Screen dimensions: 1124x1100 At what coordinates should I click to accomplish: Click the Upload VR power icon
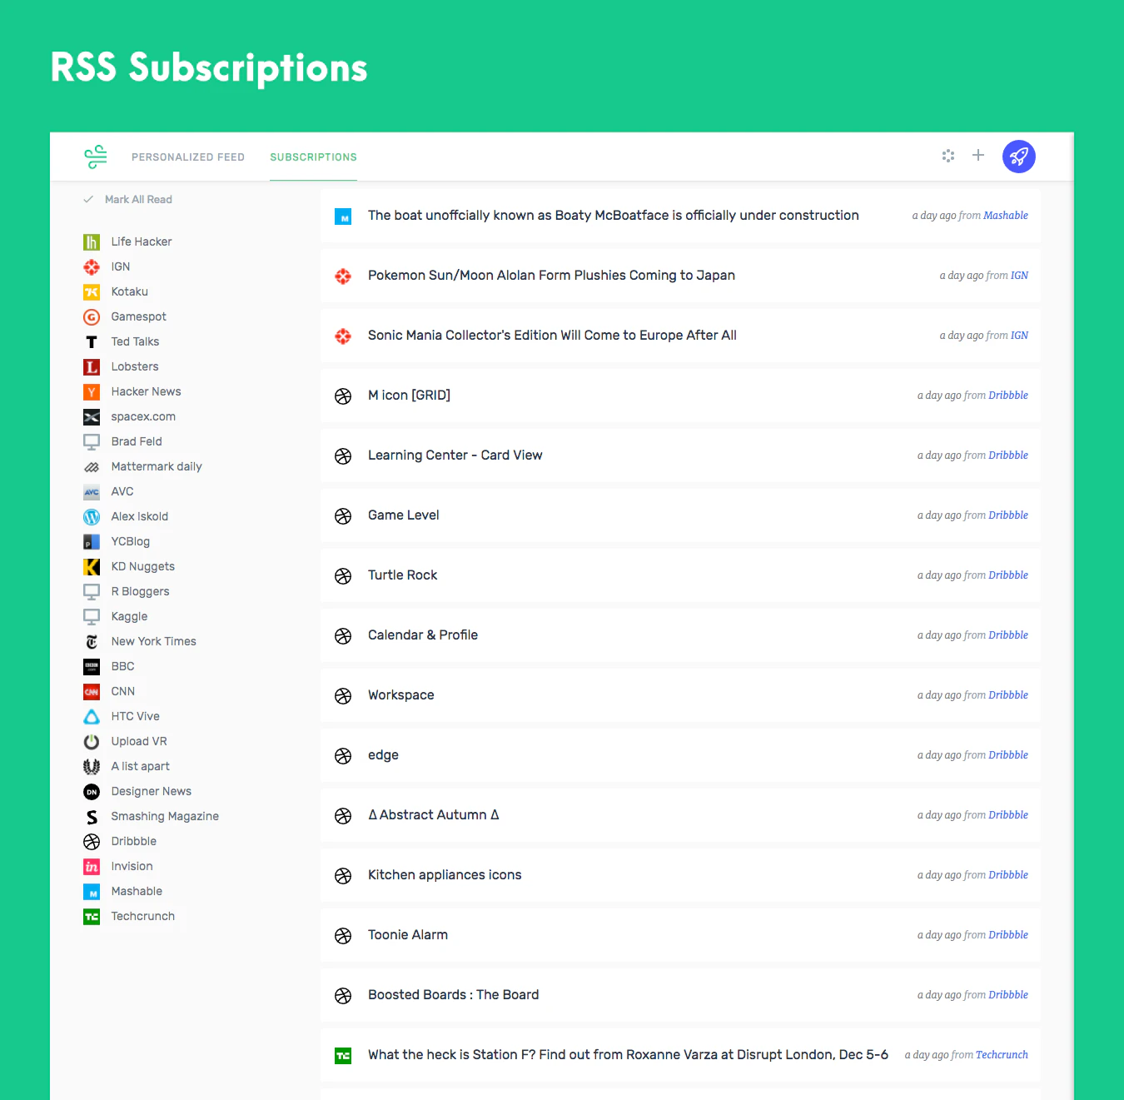92,742
